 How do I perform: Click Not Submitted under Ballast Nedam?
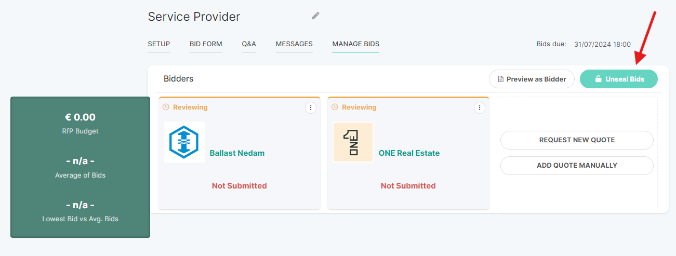coord(240,185)
